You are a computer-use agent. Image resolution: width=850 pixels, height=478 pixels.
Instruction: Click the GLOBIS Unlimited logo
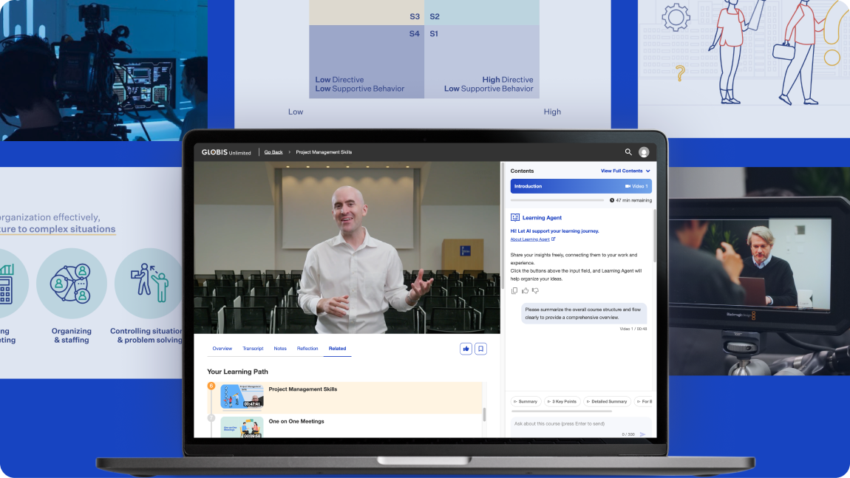point(226,152)
